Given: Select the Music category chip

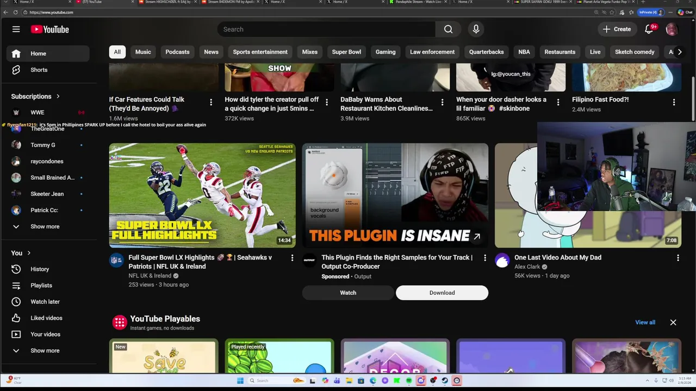Looking at the screenshot, I should tap(143, 52).
